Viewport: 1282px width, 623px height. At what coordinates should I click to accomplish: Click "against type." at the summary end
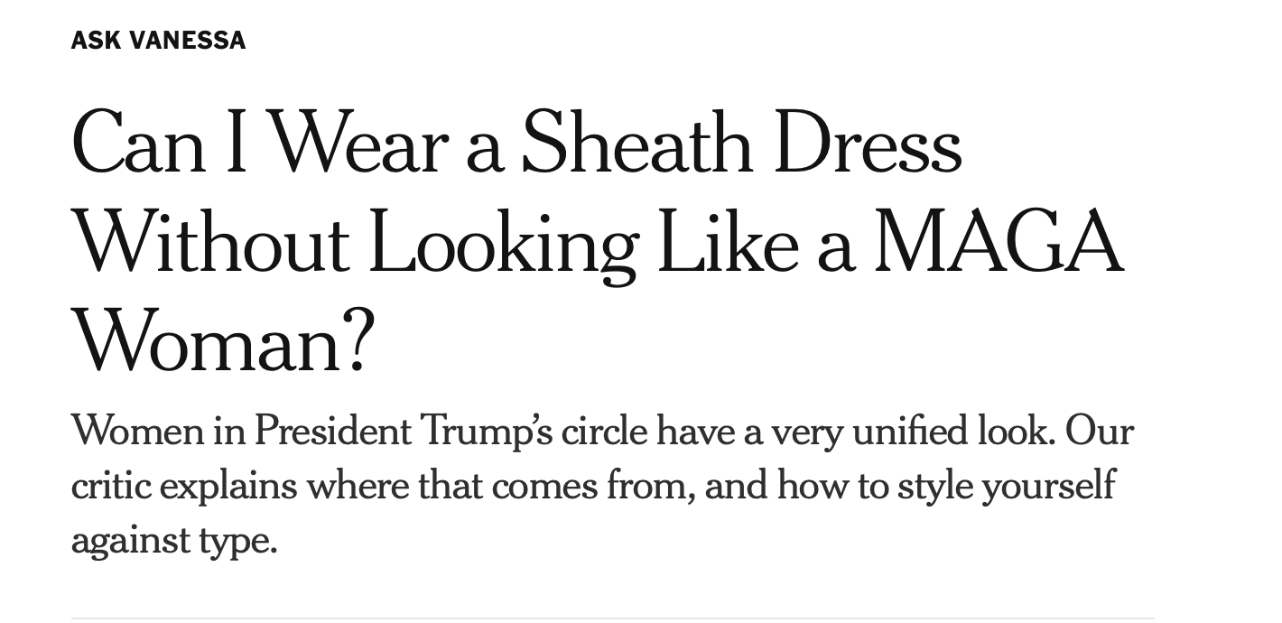coord(174,541)
